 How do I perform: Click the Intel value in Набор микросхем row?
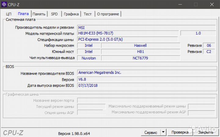click(89, 45)
